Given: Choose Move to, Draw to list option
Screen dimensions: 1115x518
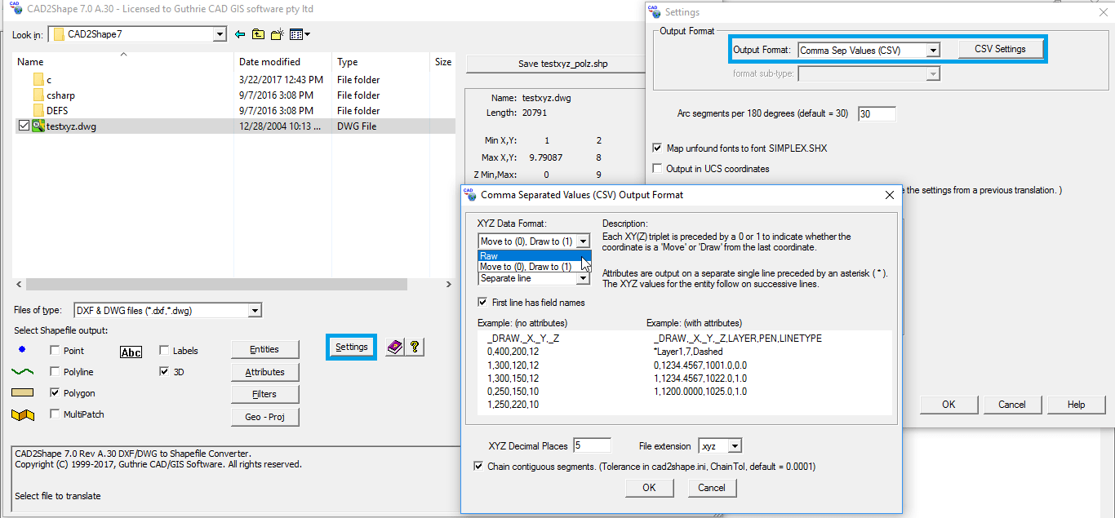Looking at the screenshot, I should pos(533,267).
